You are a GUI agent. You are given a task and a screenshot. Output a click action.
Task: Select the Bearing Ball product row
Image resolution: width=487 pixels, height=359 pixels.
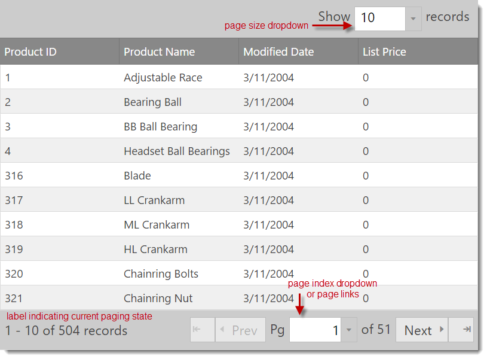(x=153, y=102)
